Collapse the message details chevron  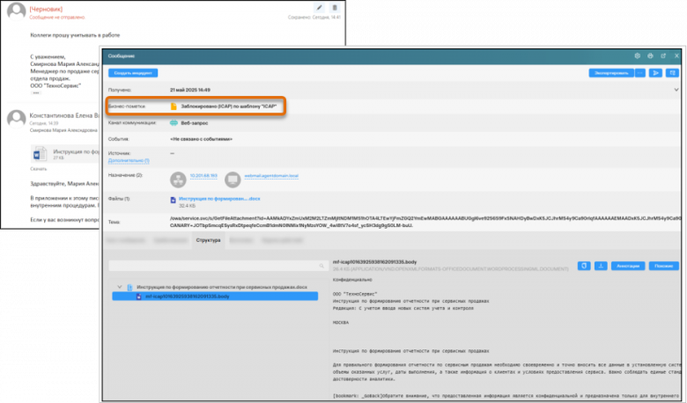pos(676,90)
